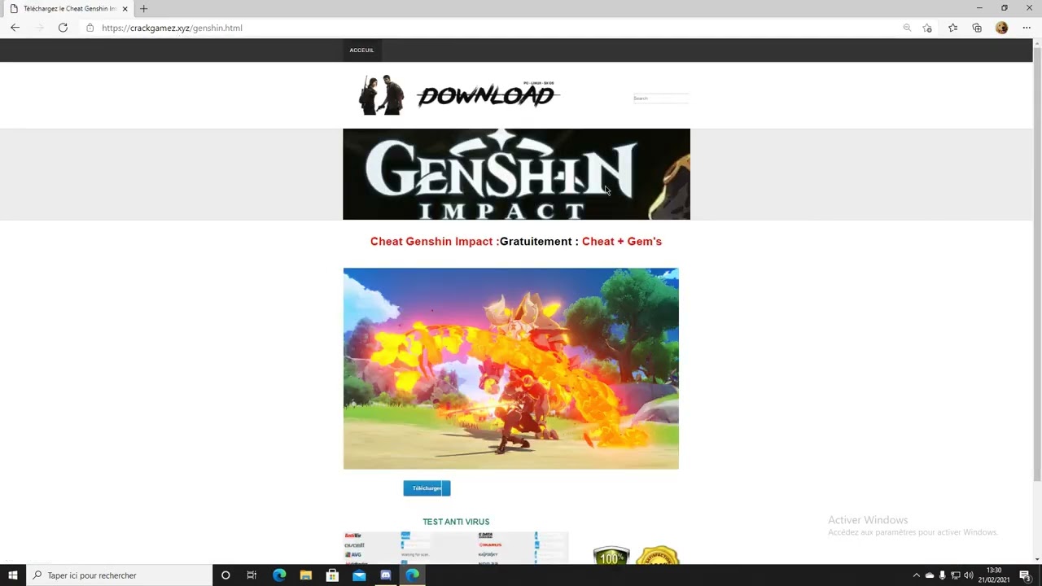Click the microphone tray icon

[x=943, y=575]
